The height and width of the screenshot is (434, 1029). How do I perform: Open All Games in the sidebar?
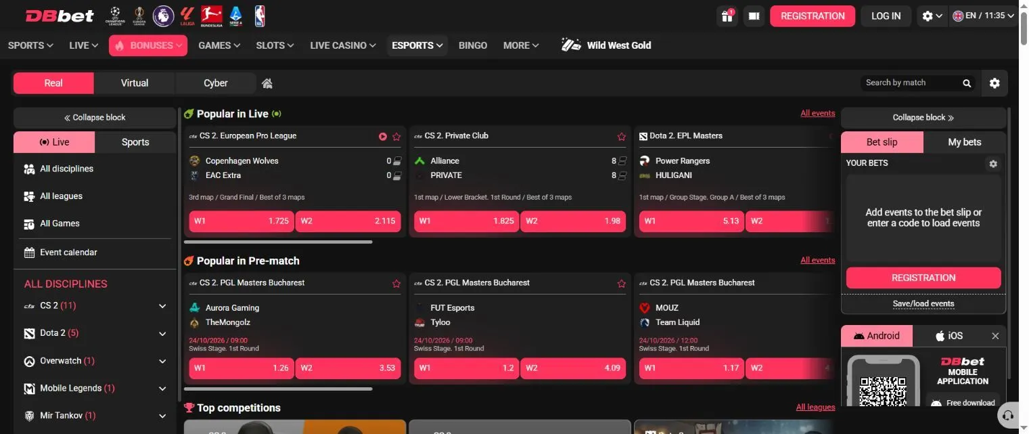(95, 223)
